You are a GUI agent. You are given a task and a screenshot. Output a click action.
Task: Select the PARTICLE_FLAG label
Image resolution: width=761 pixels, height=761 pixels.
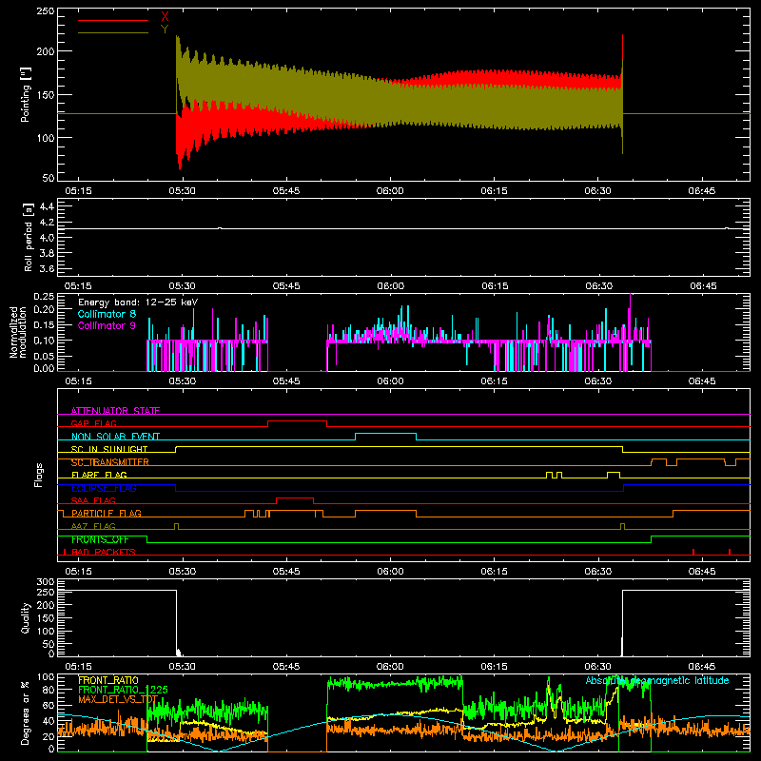point(107,513)
